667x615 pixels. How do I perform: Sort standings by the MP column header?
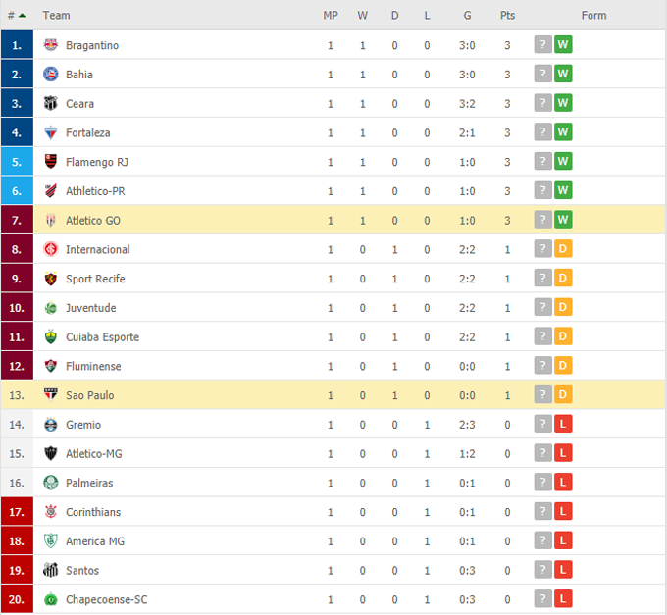[x=331, y=16]
